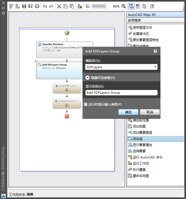Cancel dialog with 取消 button
186x199 pixels.
tap(150, 112)
